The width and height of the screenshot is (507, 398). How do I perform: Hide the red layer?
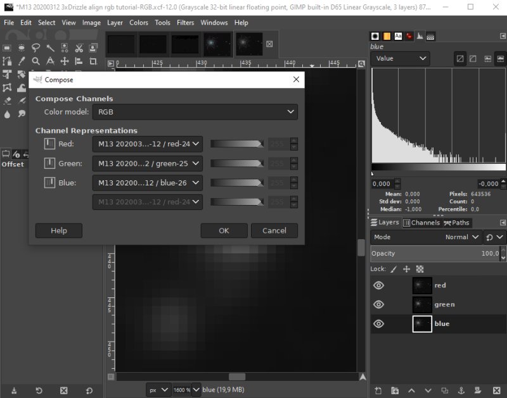click(378, 285)
